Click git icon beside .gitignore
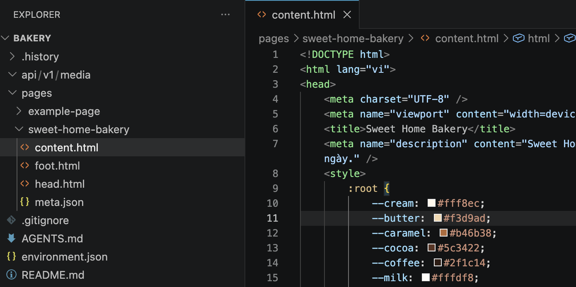Screen dimensions: 576x287 (12, 220)
